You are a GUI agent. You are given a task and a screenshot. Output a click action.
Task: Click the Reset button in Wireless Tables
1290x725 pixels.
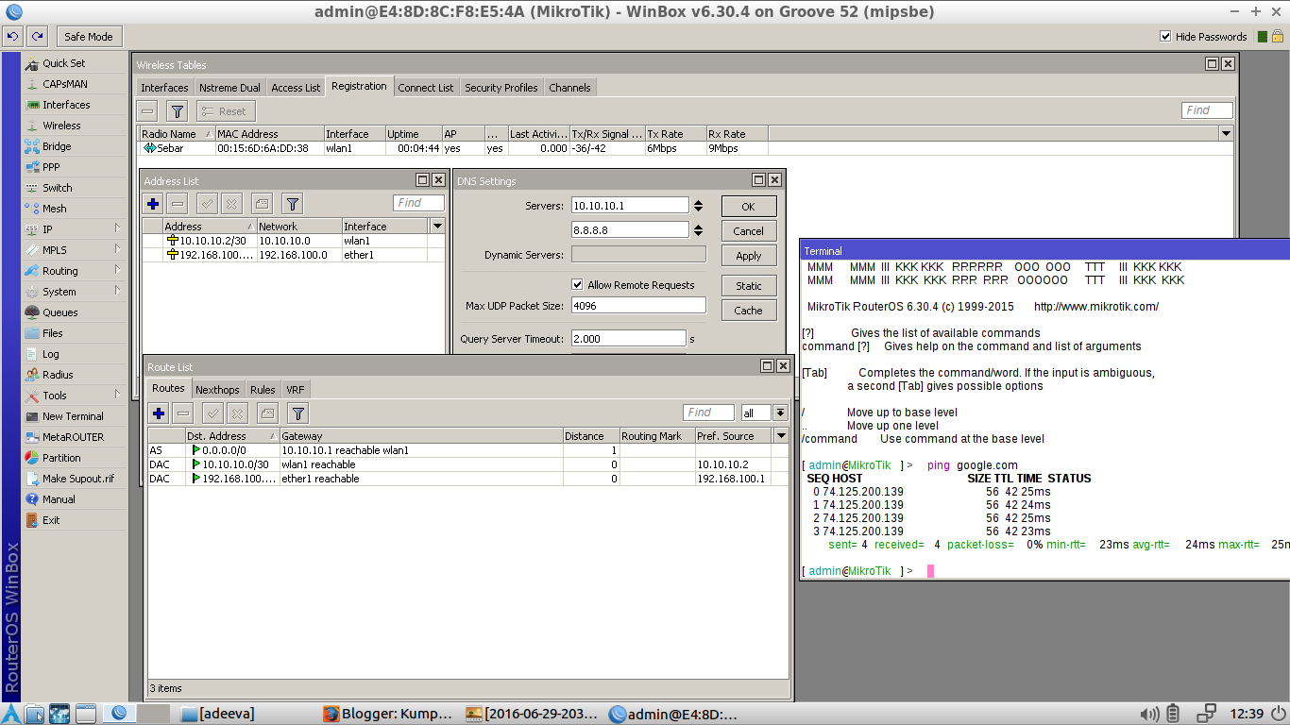[x=227, y=111]
